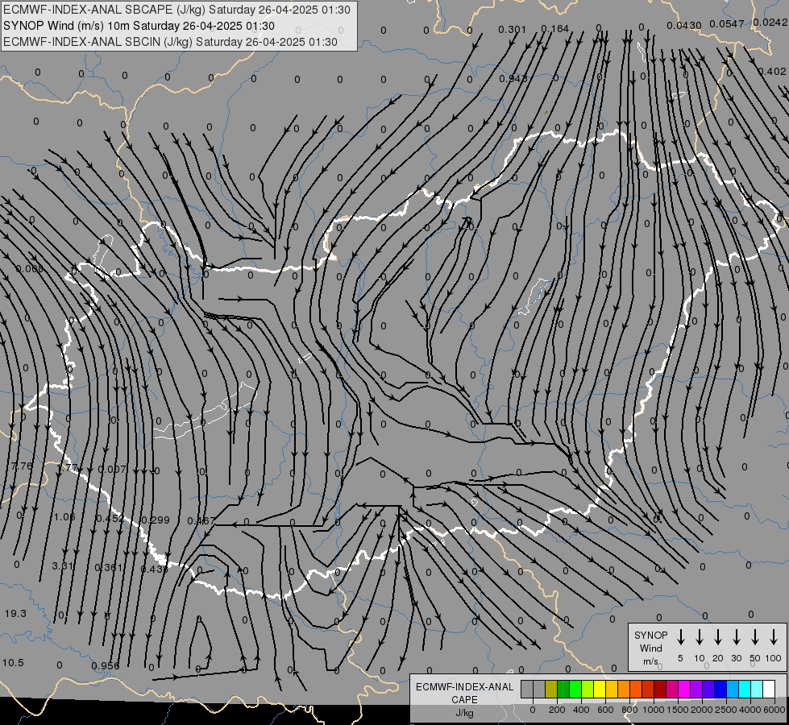The height and width of the screenshot is (725, 789).
Task: Click the map value 0.0430
Action: pos(684,25)
